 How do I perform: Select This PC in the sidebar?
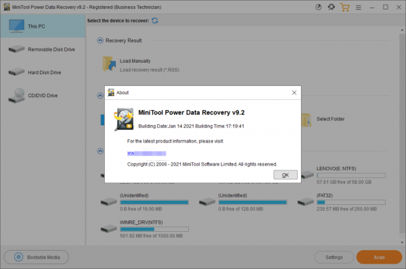(x=43, y=26)
